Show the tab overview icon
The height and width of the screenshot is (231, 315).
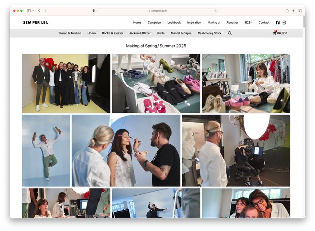tap(300, 10)
